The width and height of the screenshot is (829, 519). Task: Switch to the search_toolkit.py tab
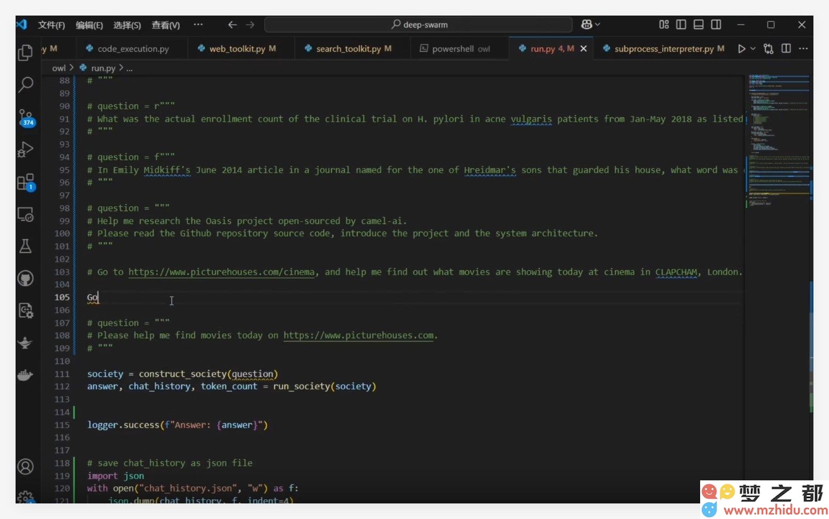353,49
